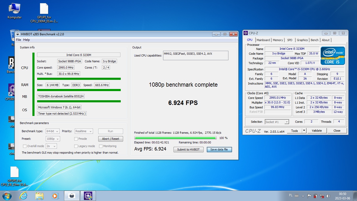
Task: Click the Core Speed 2995.01 MHz value
Action: pyautogui.click(x=278, y=98)
